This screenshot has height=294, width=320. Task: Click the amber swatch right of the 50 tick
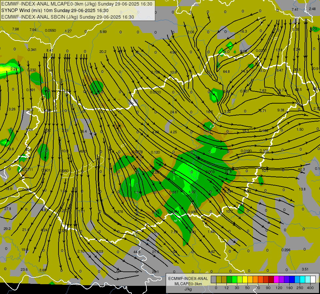point(250,279)
